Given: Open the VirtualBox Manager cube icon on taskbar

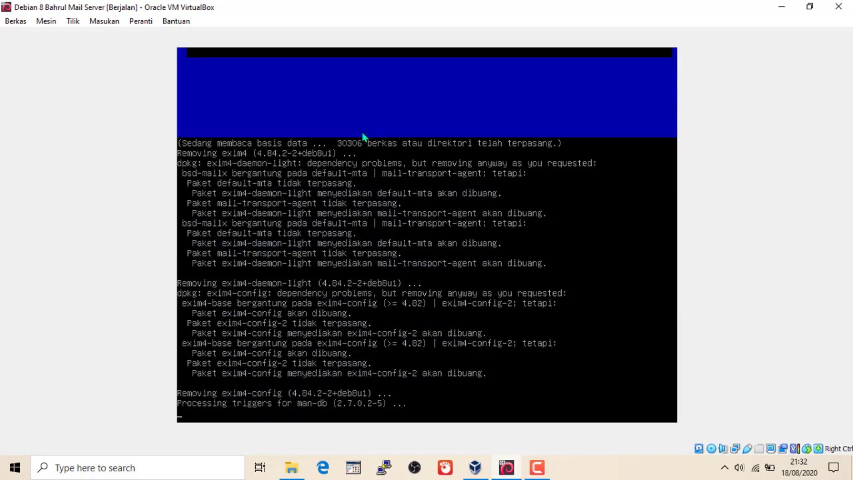Looking at the screenshot, I should 475,468.
